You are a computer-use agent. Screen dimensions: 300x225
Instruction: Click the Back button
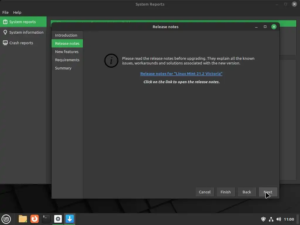coord(247,192)
